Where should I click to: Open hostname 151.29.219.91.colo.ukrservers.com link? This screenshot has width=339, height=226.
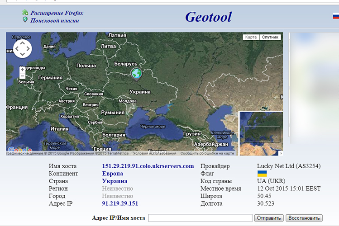click(148, 166)
